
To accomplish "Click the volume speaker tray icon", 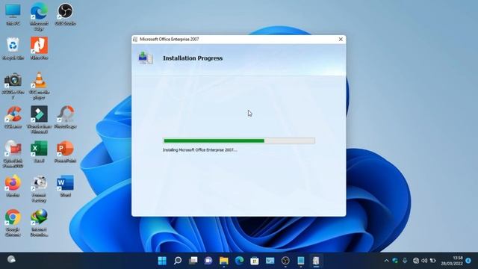I will click(x=424, y=261).
